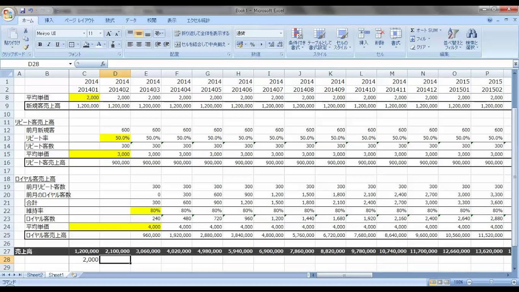Left-align cell text
The width and height of the screenshot is (519, 292).
[130, 44]
